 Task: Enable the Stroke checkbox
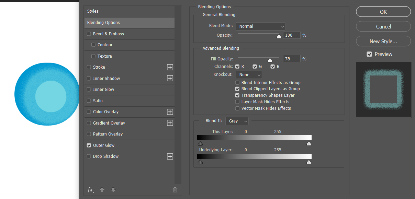coord(89,67)
